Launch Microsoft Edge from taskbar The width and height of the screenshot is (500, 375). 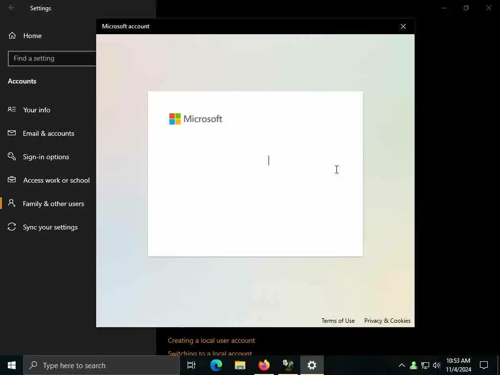216,365
